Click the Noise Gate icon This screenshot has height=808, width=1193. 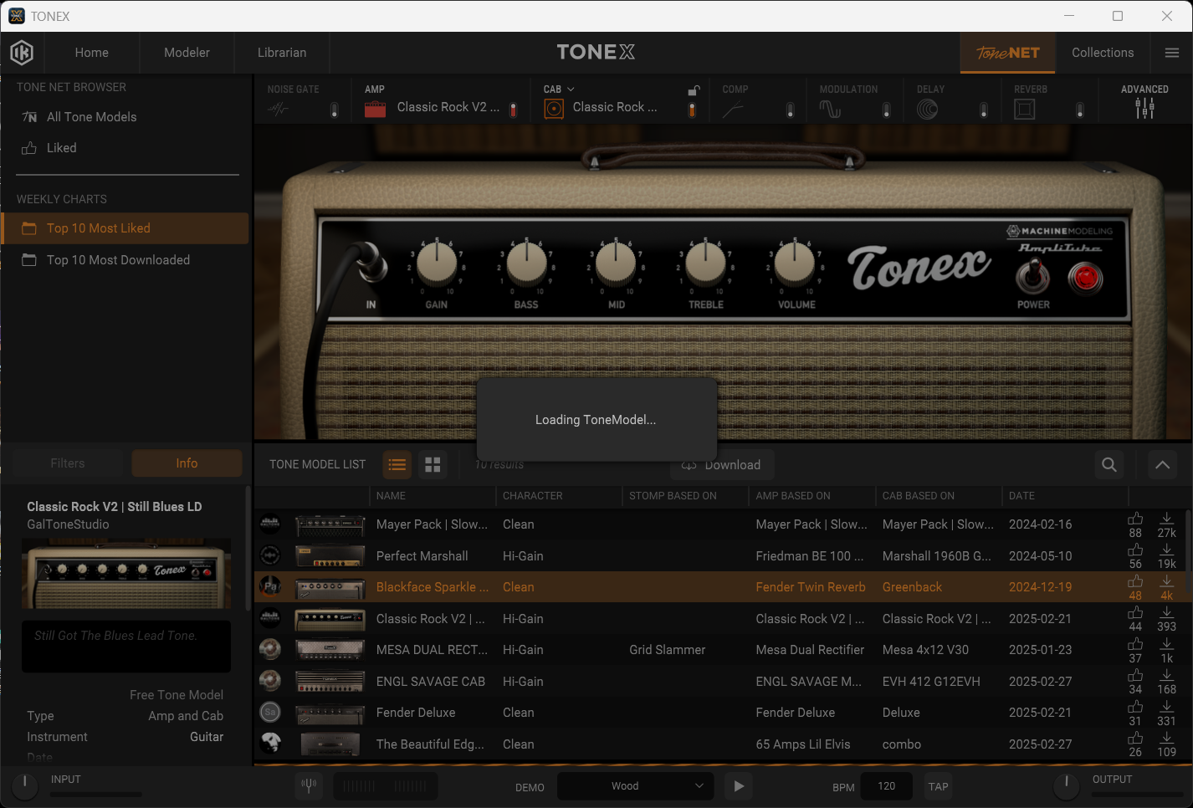coord(279,109)
